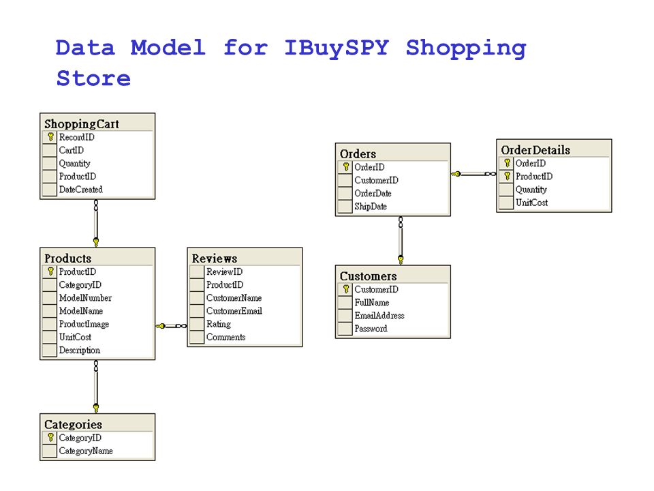Select UnitCost column in OrderDetails
Screen dimensions: 654x491
[532, 203]
